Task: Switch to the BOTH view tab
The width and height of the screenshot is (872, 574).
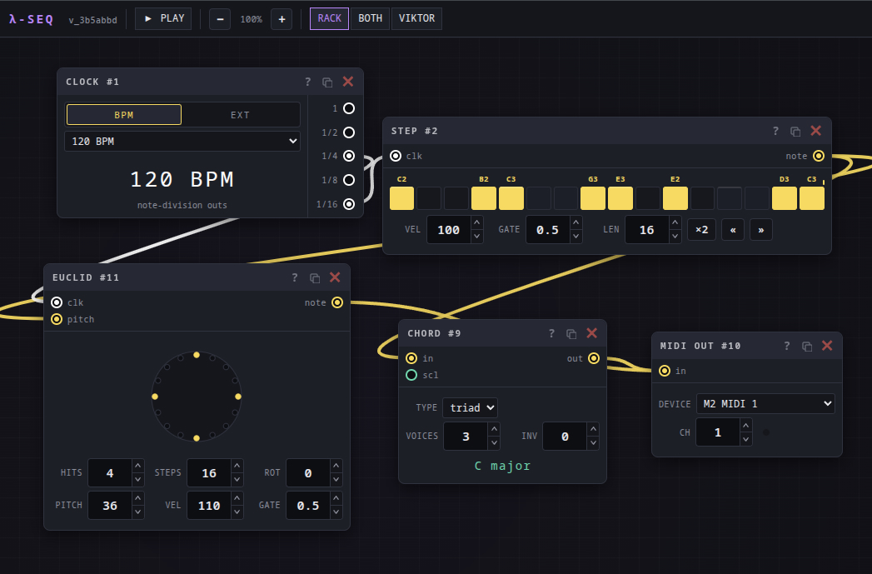Action: click(x=371, y=18)
